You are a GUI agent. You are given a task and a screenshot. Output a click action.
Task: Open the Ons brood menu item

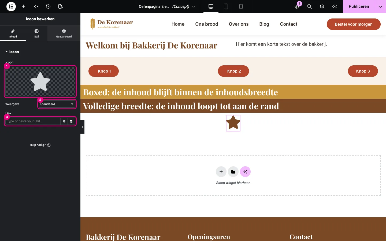[207, 24]
